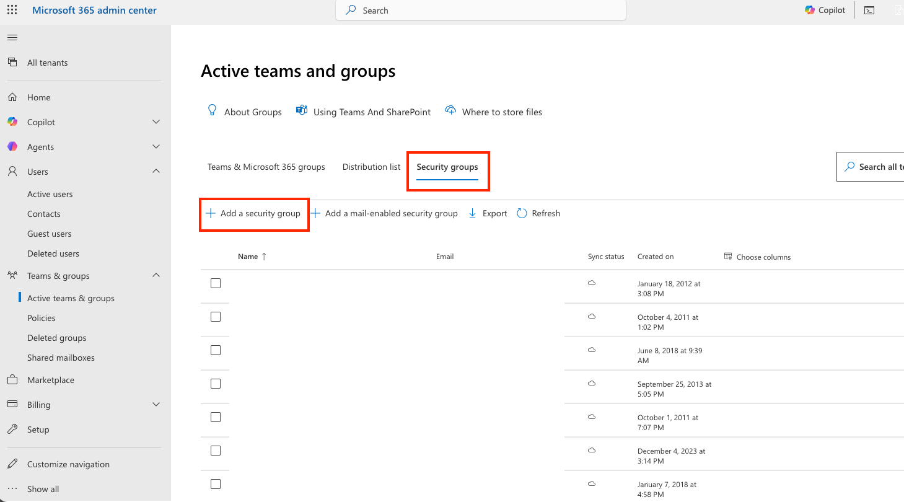This screenshot has width=904, height=502.
Task: Check the row created December 4, 2023
Action: click(216, 451)
